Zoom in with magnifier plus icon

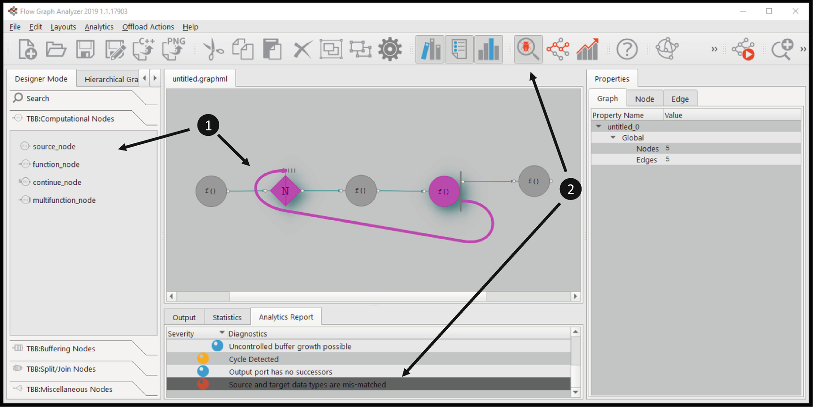tap(782, 49)
